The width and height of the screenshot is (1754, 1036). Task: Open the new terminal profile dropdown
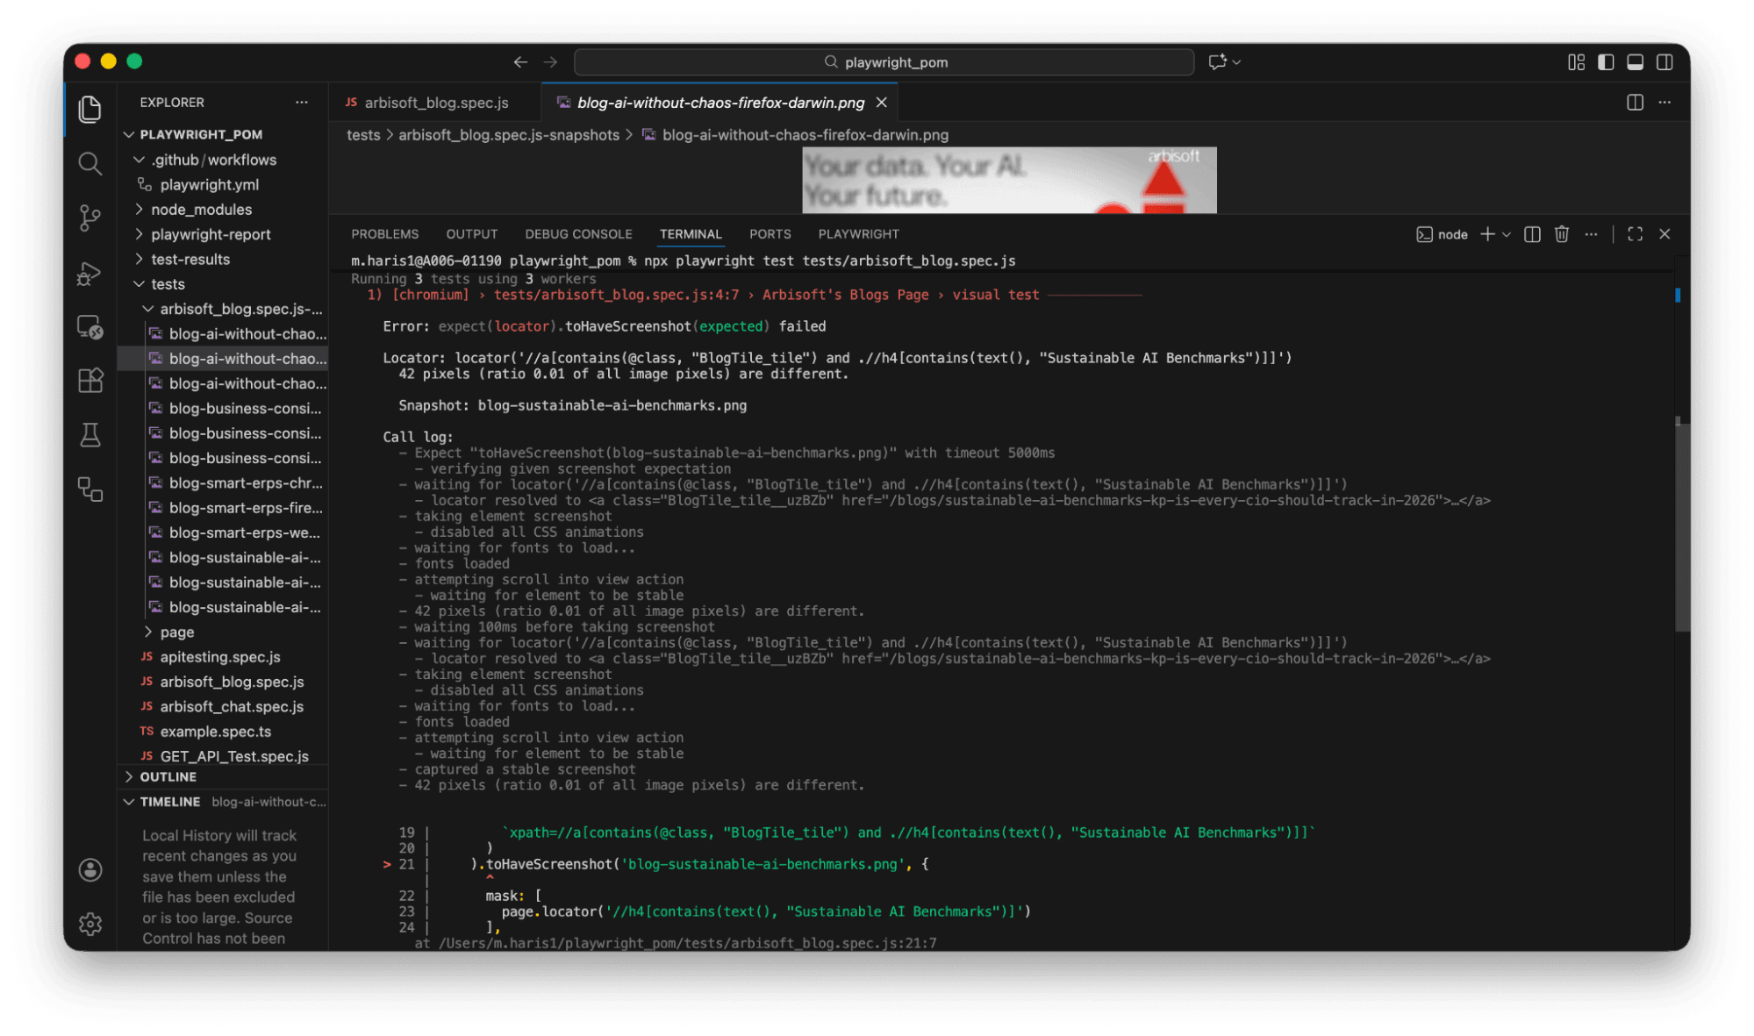pos(1507,234)
